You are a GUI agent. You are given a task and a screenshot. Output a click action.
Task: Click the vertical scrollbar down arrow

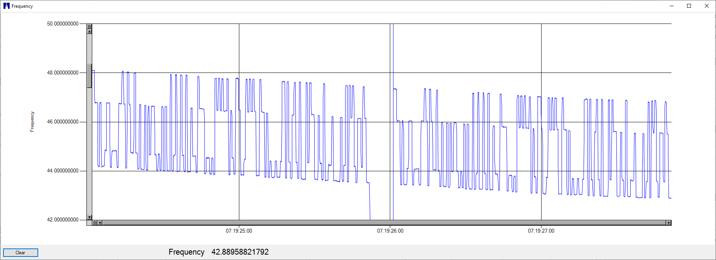point(89,217)
